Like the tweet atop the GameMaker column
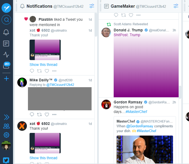The image size is (189, 164). [x=131, y=15]
